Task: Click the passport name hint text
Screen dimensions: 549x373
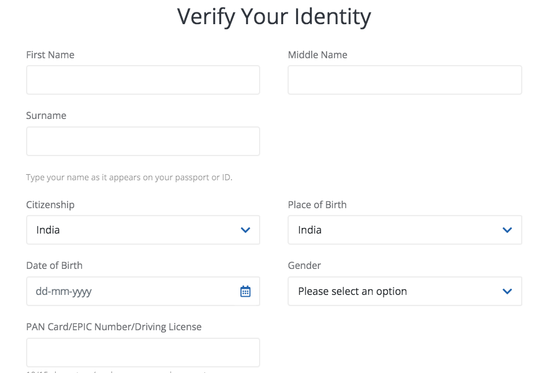Action: pyautogui.click(x=129, y=177)
